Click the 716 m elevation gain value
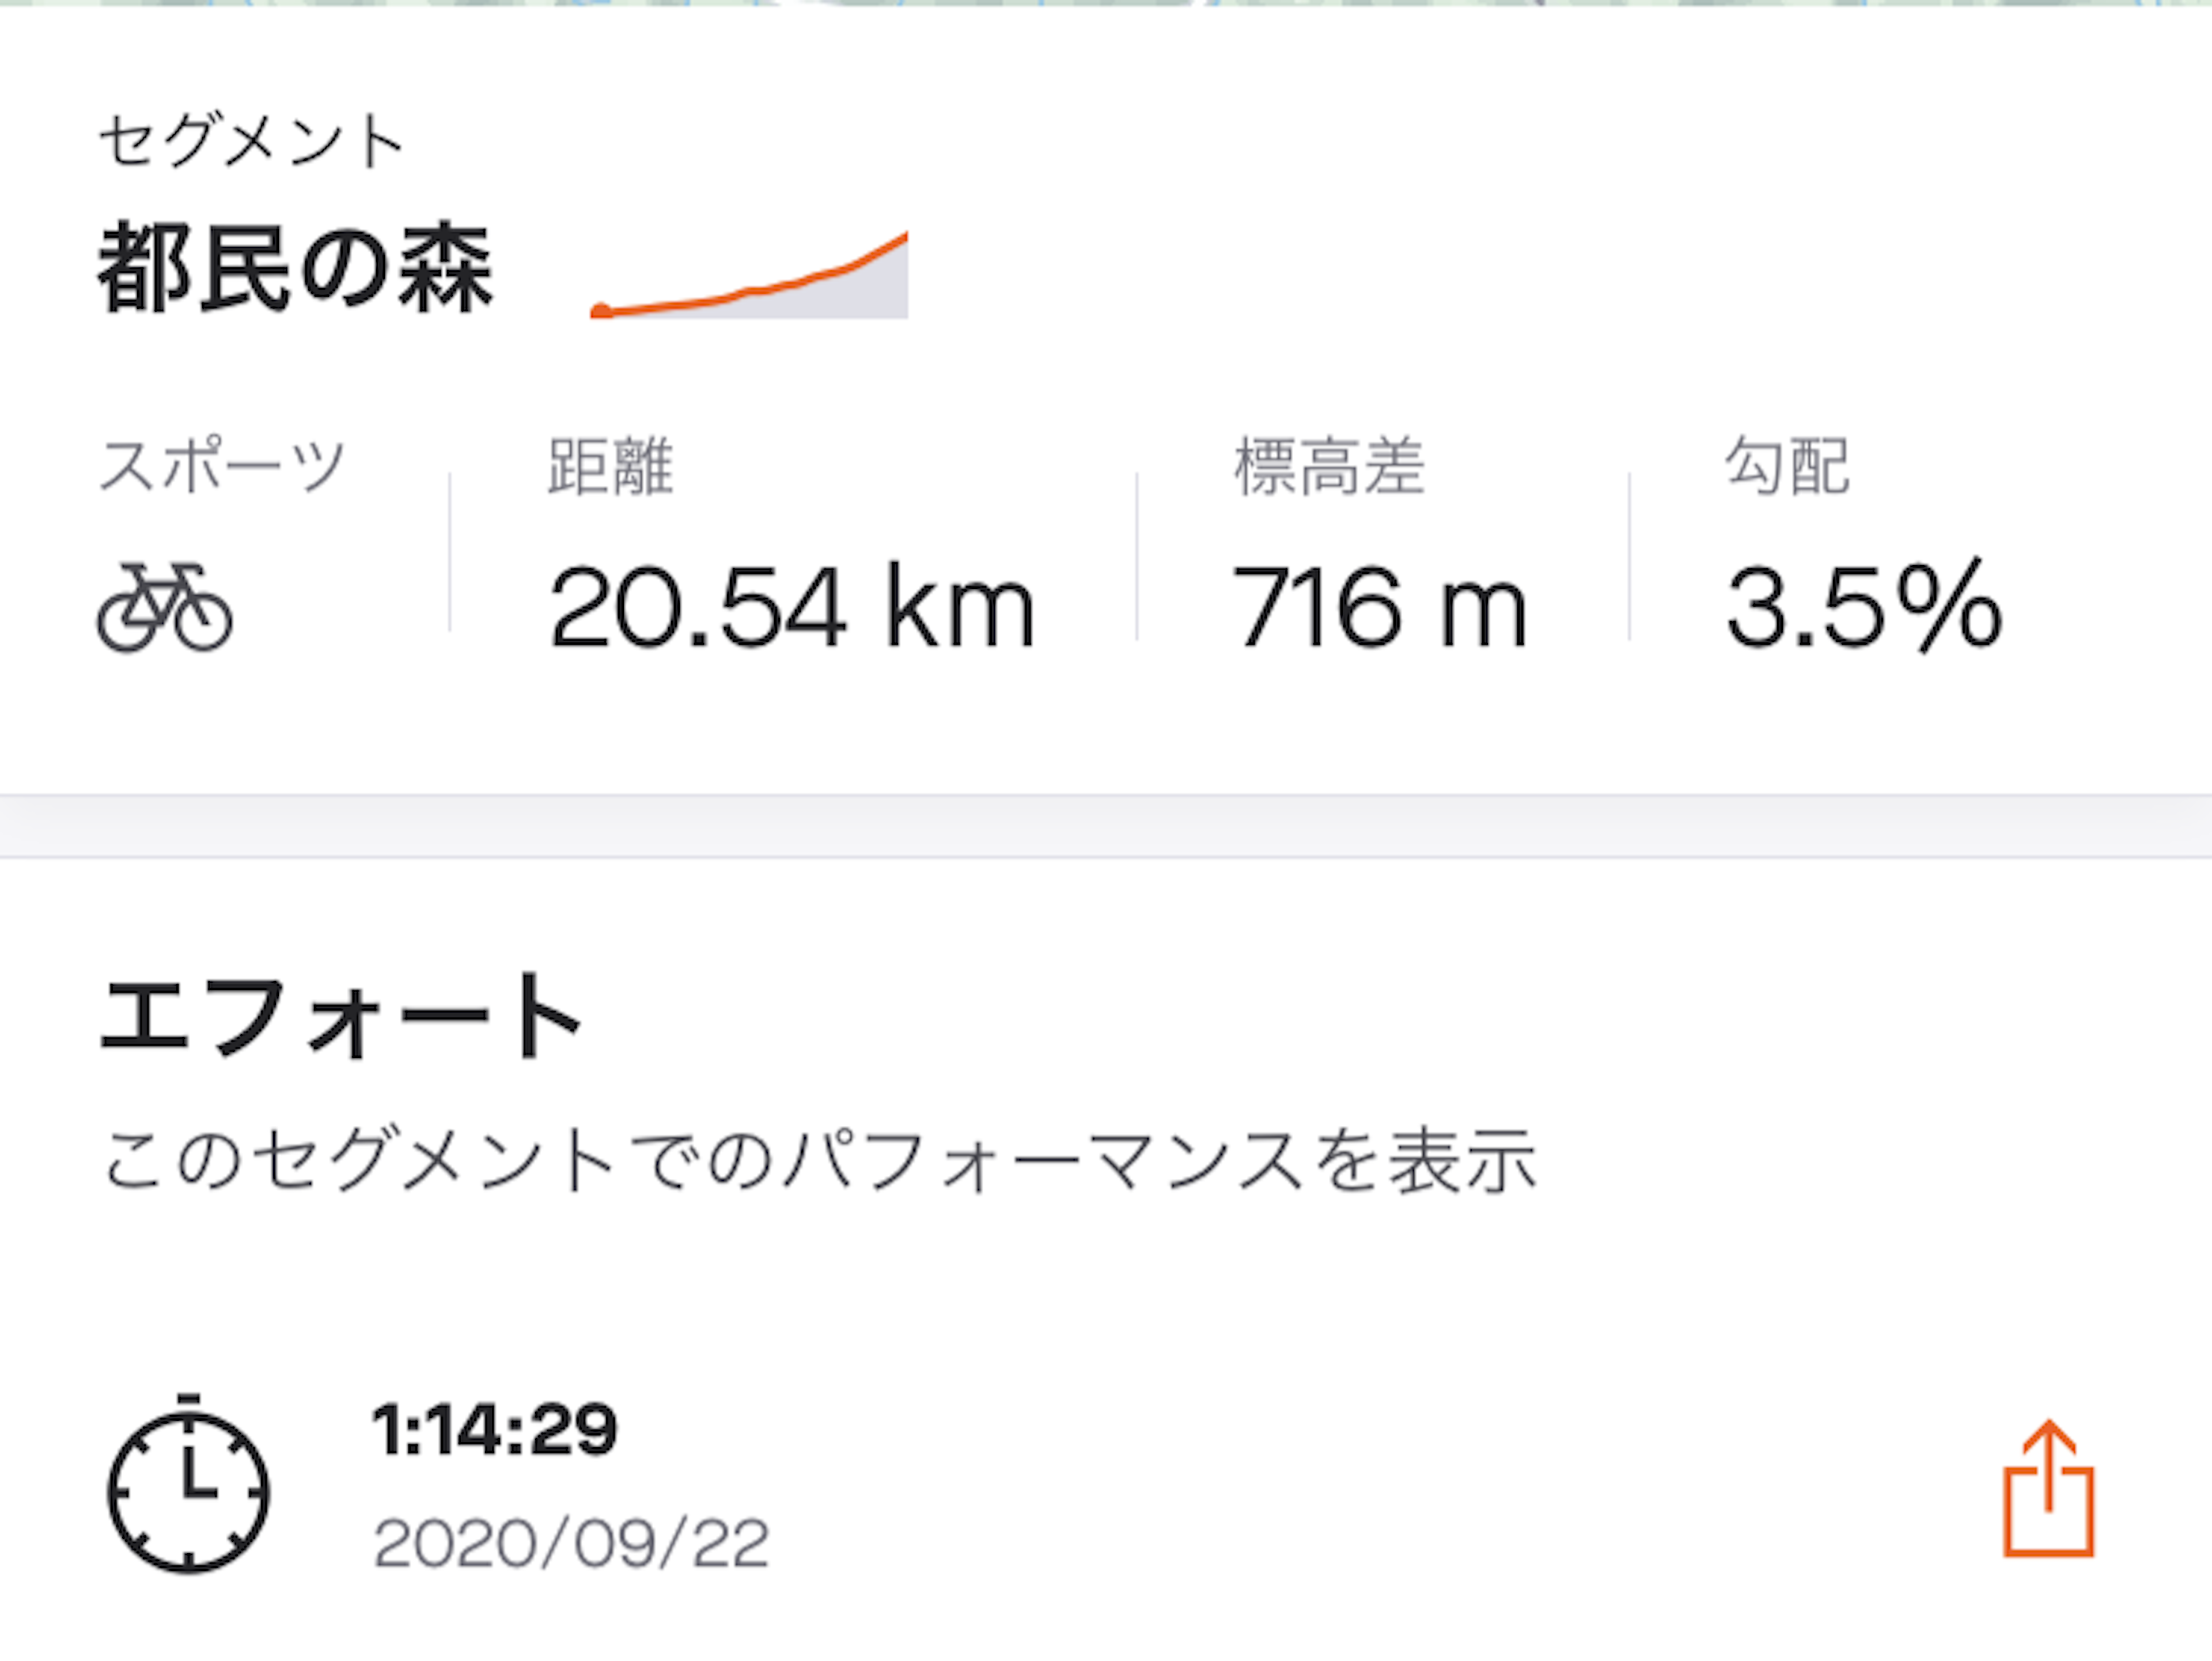Viewport: 2212px width, 1661px height. pyautogui.click(x=1380, y=606)
